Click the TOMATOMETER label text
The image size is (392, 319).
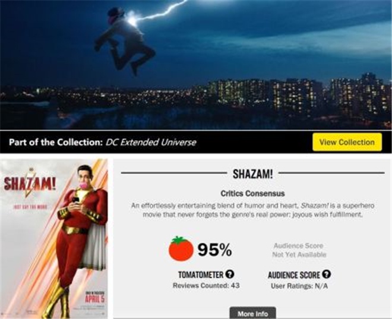201,275
